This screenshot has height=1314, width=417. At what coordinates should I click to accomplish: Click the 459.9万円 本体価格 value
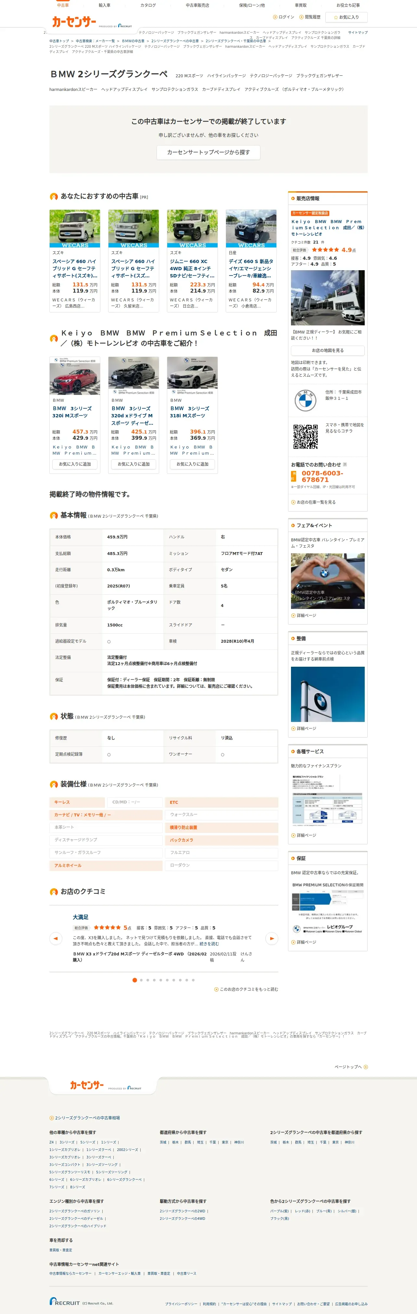coord(117,537)
